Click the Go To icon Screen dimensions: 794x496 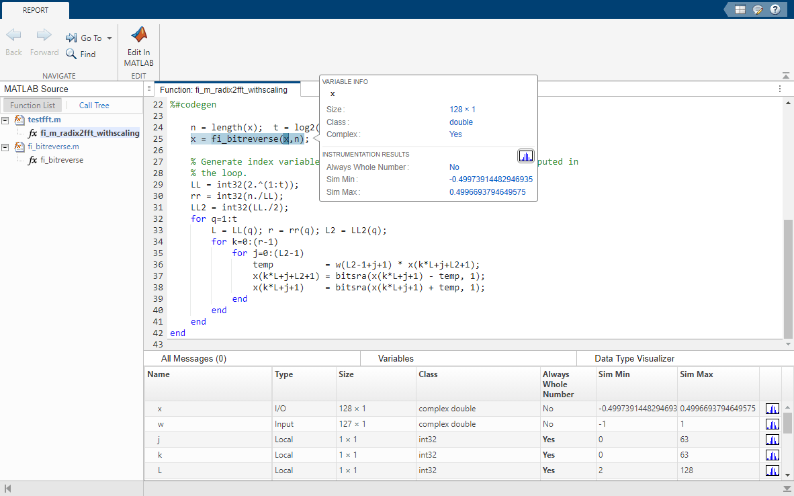pyautogui.click(x=71, y=38)
